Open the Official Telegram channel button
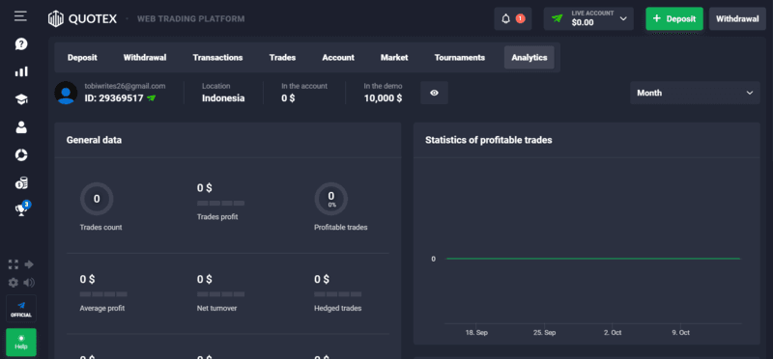The width and height of the screenshot is (773, 359). pyautogui.click(x=21, y=309)
